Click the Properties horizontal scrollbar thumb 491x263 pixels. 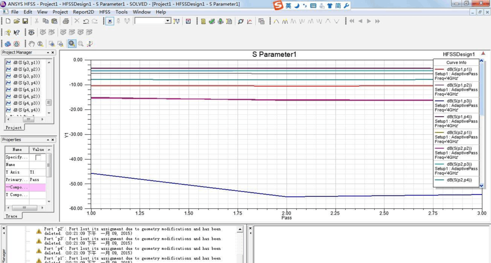(x=24, y=208)
